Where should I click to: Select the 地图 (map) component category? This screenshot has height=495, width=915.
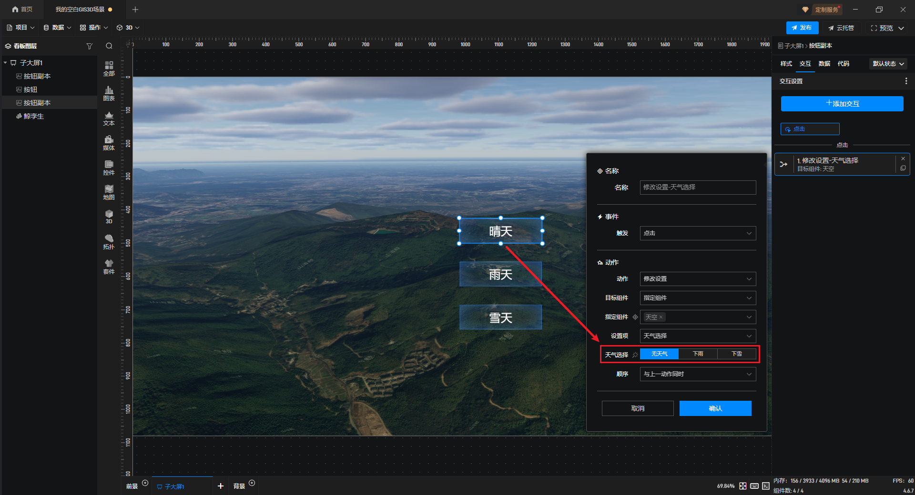[x=109, y=192]
